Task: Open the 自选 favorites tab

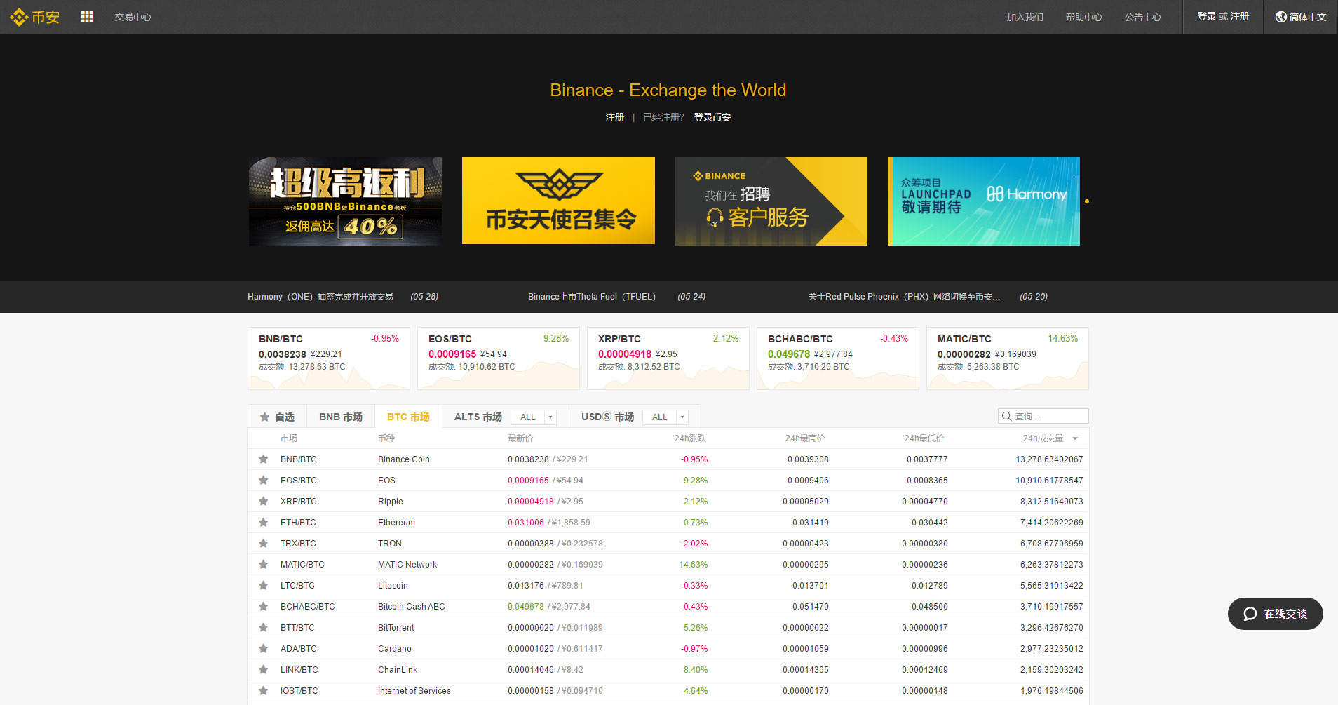Action: (x=277, y=417)
